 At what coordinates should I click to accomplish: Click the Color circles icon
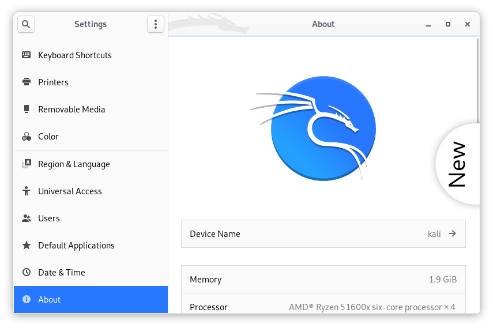27,136
